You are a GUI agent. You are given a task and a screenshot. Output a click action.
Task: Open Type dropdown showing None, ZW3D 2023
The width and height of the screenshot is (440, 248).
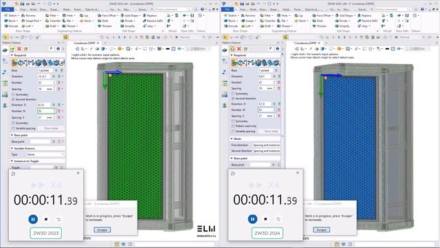[x=45, y=154]
